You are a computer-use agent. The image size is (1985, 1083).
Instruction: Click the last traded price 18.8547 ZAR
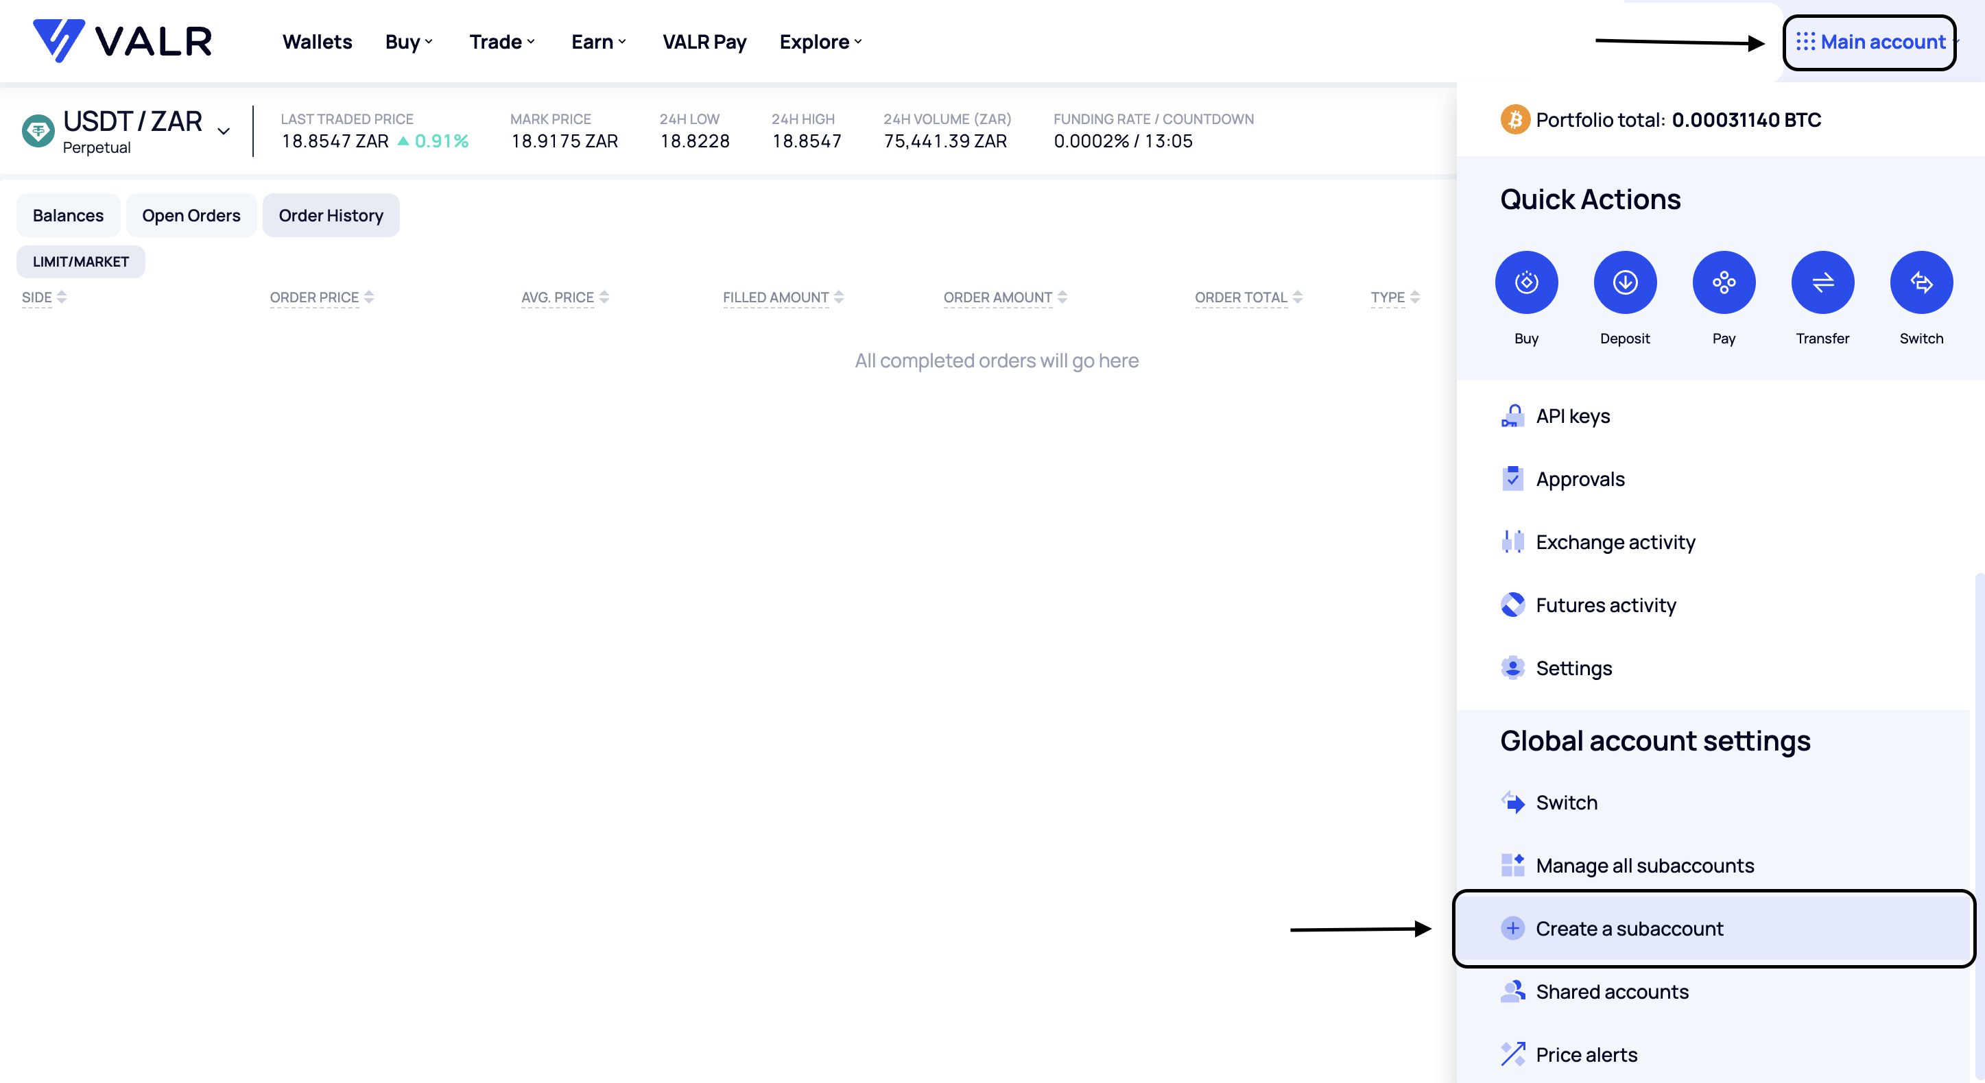335,141
